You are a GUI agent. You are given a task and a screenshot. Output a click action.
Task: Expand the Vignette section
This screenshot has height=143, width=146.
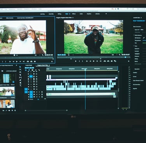[x=135, y=89]
